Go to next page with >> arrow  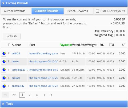tap(14, 95)
